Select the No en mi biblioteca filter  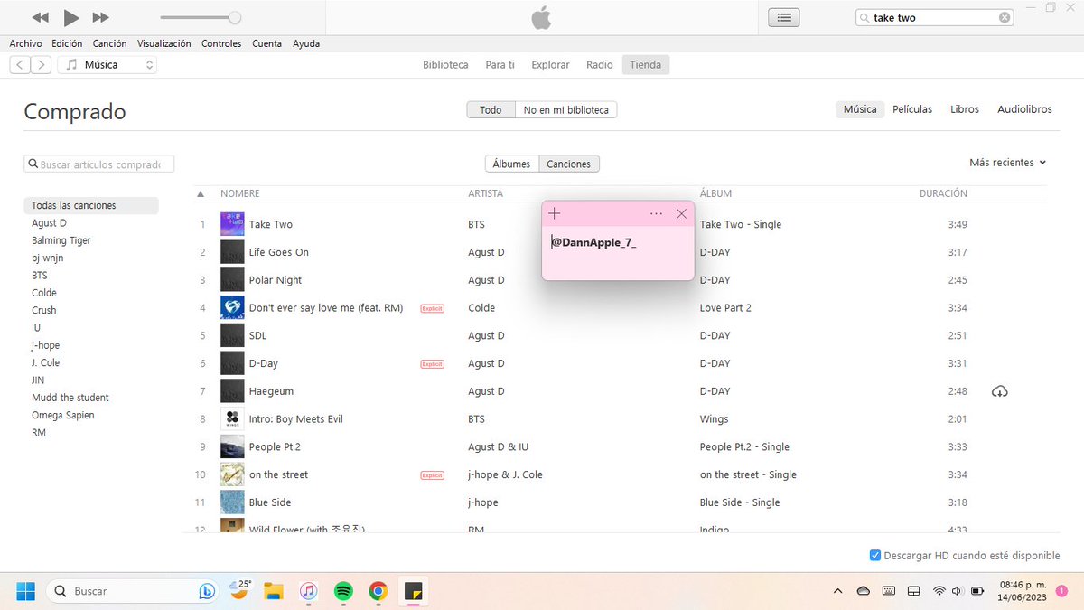click(x=566, y=110)
